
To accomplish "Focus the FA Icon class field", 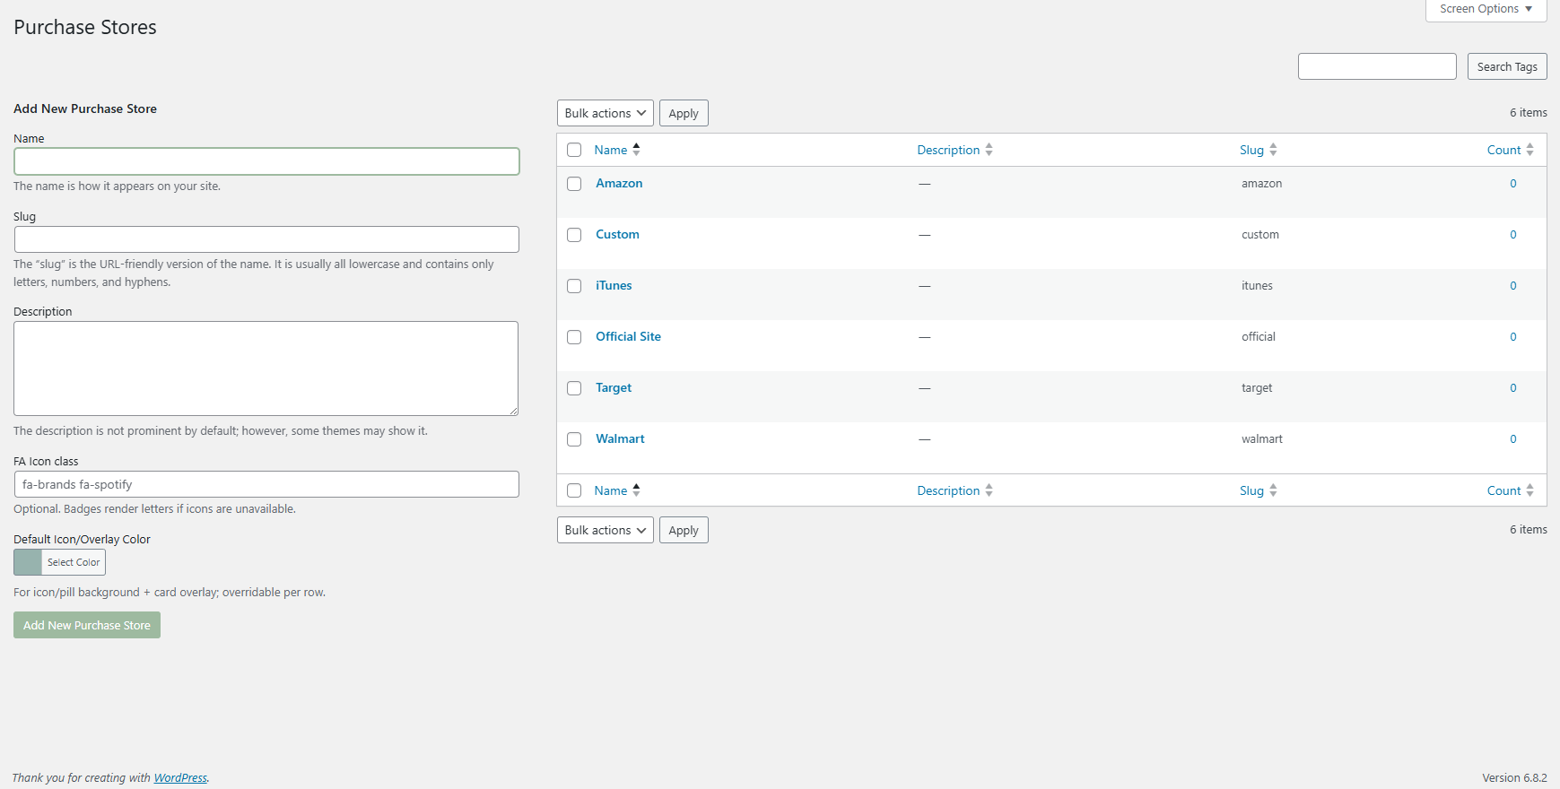I will pyautogui.click(x=266, y=484).
